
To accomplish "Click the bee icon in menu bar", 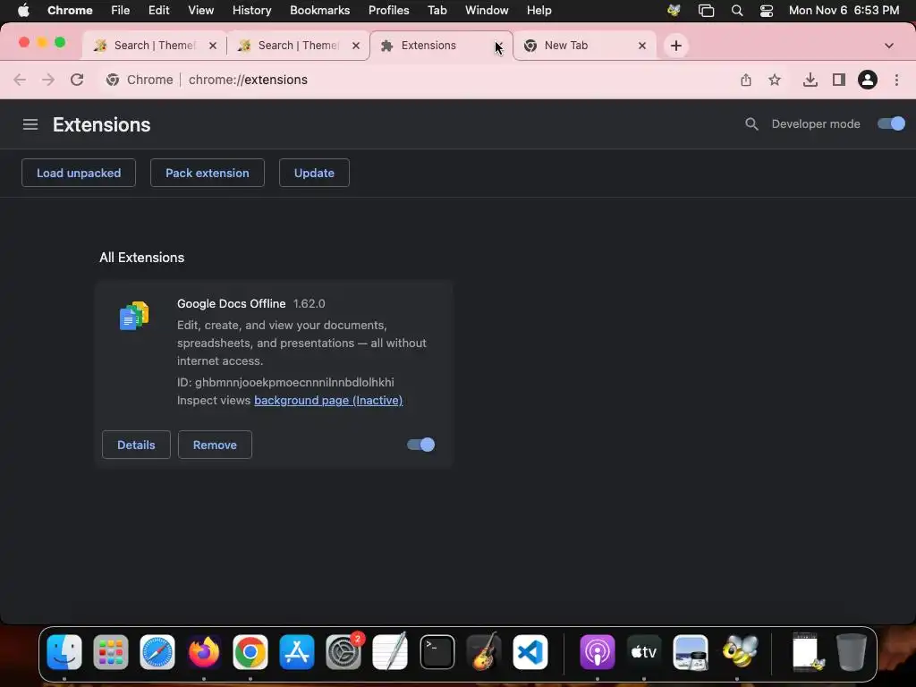I will coord(674,11).
